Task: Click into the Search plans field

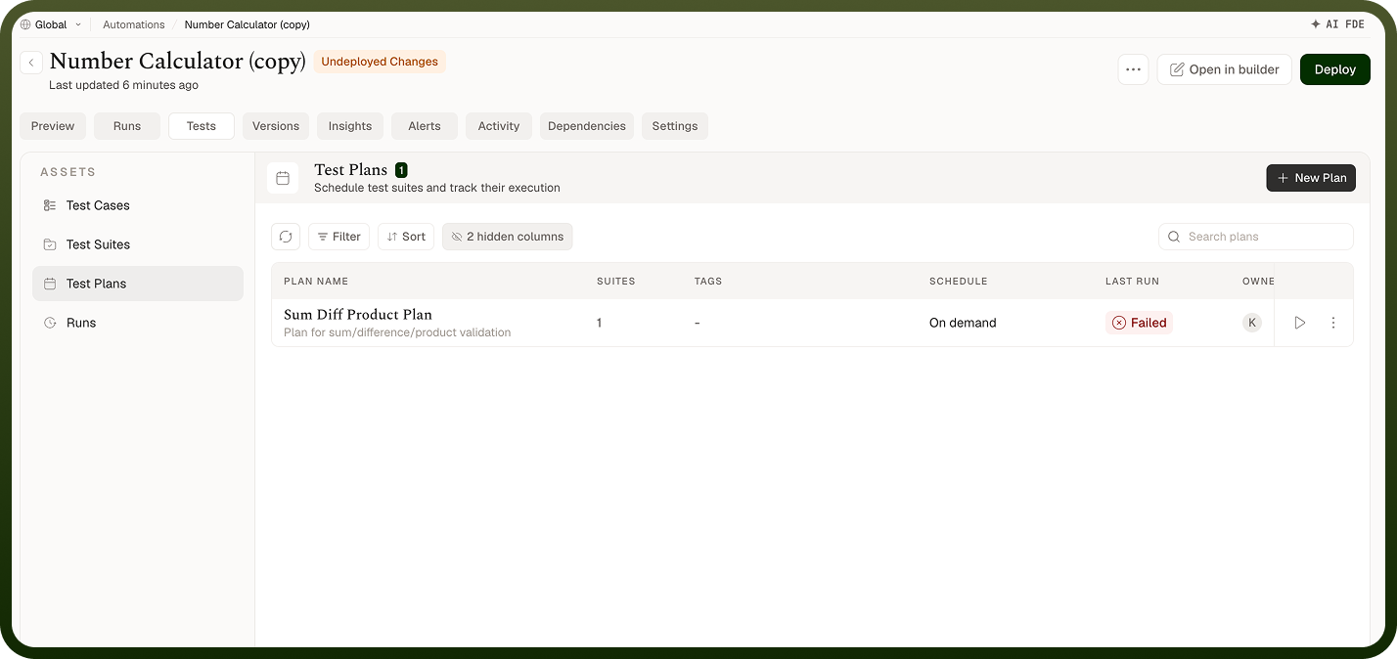Action: click(x=1256, y=237)
